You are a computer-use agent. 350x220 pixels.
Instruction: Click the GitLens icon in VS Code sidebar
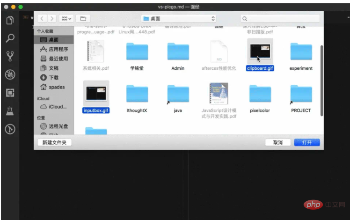click(x=10, y=129)
